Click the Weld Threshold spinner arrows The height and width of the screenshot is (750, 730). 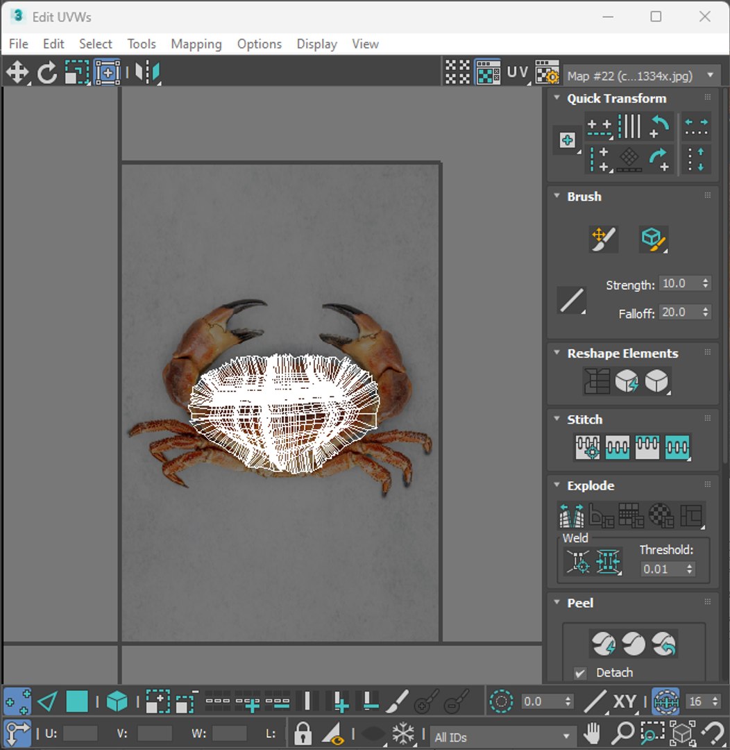click(x=689, y=569)
